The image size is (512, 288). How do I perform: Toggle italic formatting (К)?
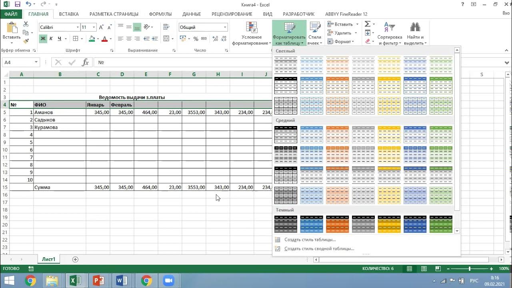51,39
